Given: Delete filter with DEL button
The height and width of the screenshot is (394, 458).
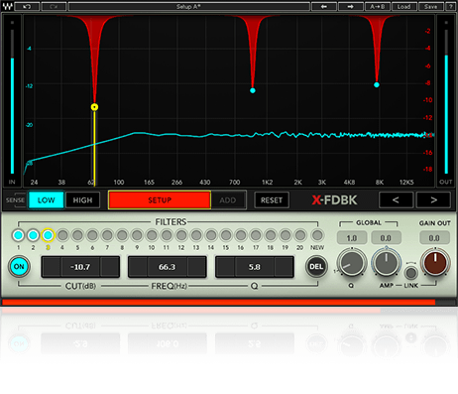Looking at the screenshot, I should (x=316, y=267).
